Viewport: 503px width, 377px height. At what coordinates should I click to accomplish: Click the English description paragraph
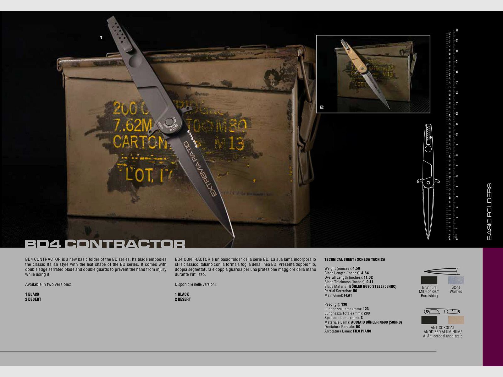click(96, 267)
